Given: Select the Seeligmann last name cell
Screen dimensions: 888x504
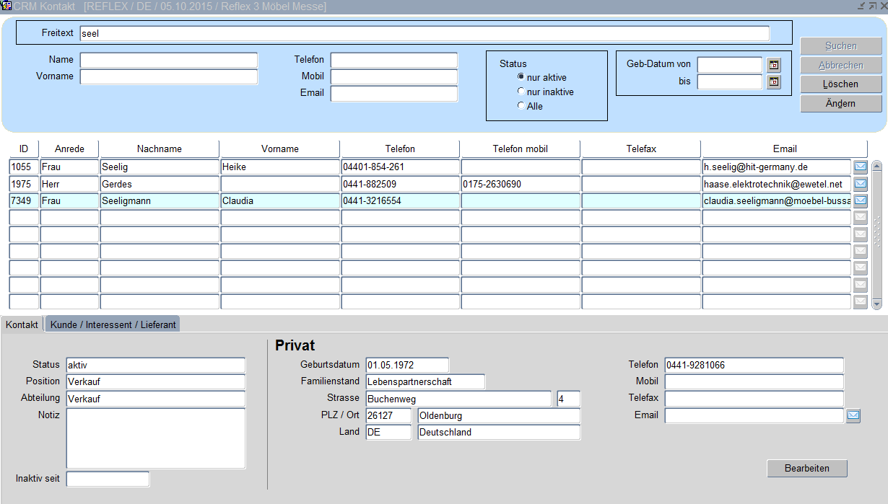Looking at the screenshot, I should [x=159, y=201].
